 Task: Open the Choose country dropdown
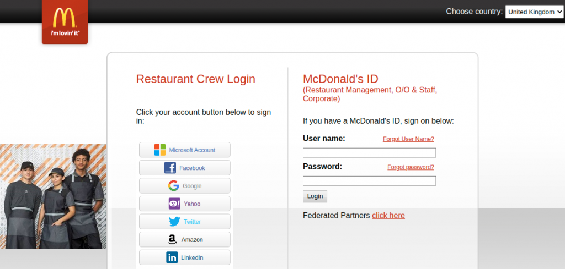click(x=534, y=12)
